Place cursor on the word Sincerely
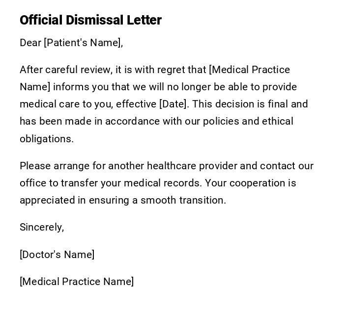This screenshot has width=344, height=312. tap(41, 227)
